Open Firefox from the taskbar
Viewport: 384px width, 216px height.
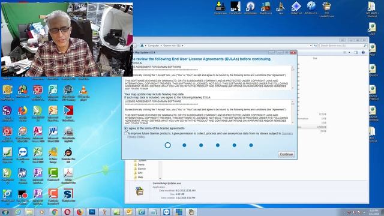80,212
